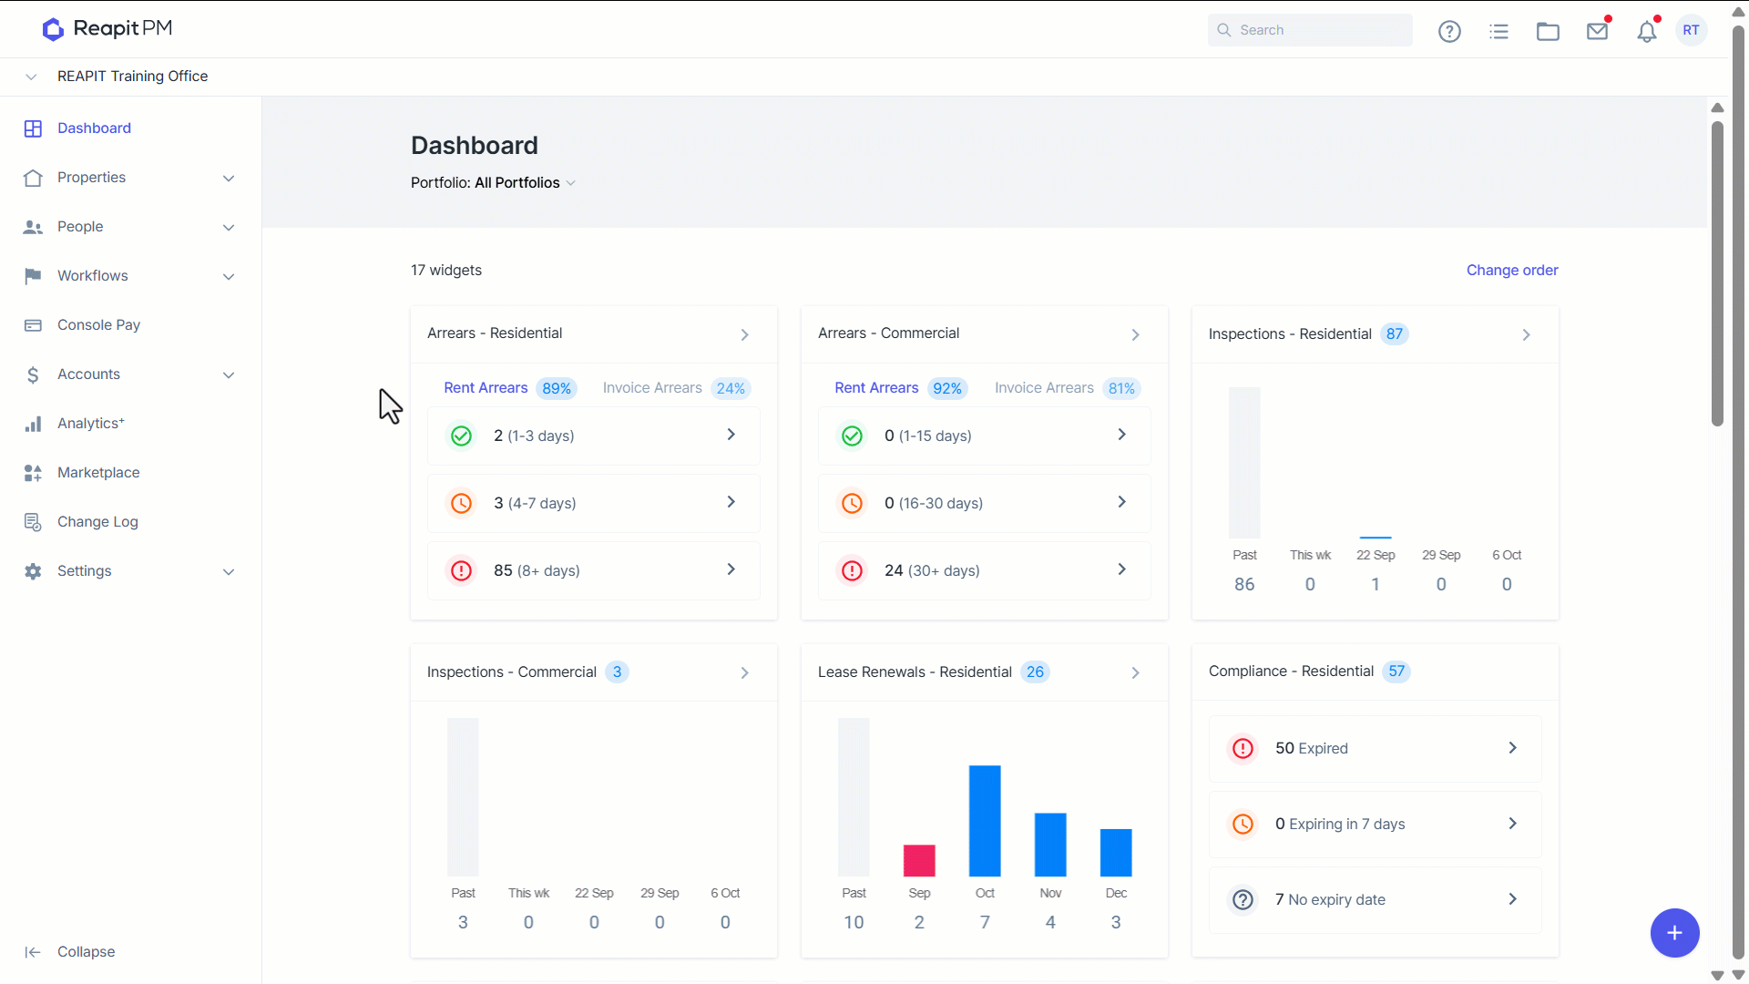
Task: Open the 7 No expiry date row
Action: pos(1375,899)
